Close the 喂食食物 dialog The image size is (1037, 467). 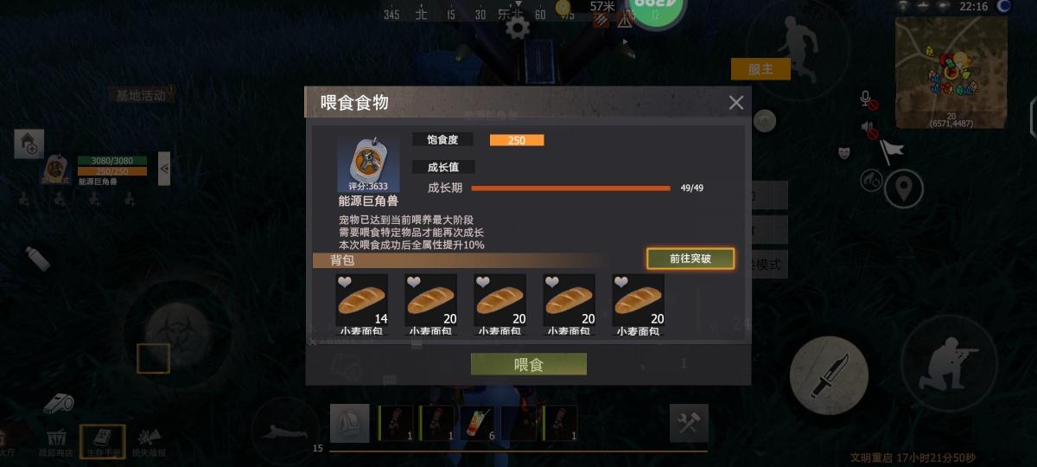(736, 103)
